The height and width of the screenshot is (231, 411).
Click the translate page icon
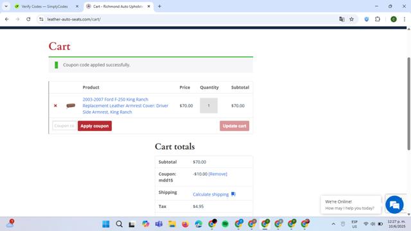click(x=342, y=19)
